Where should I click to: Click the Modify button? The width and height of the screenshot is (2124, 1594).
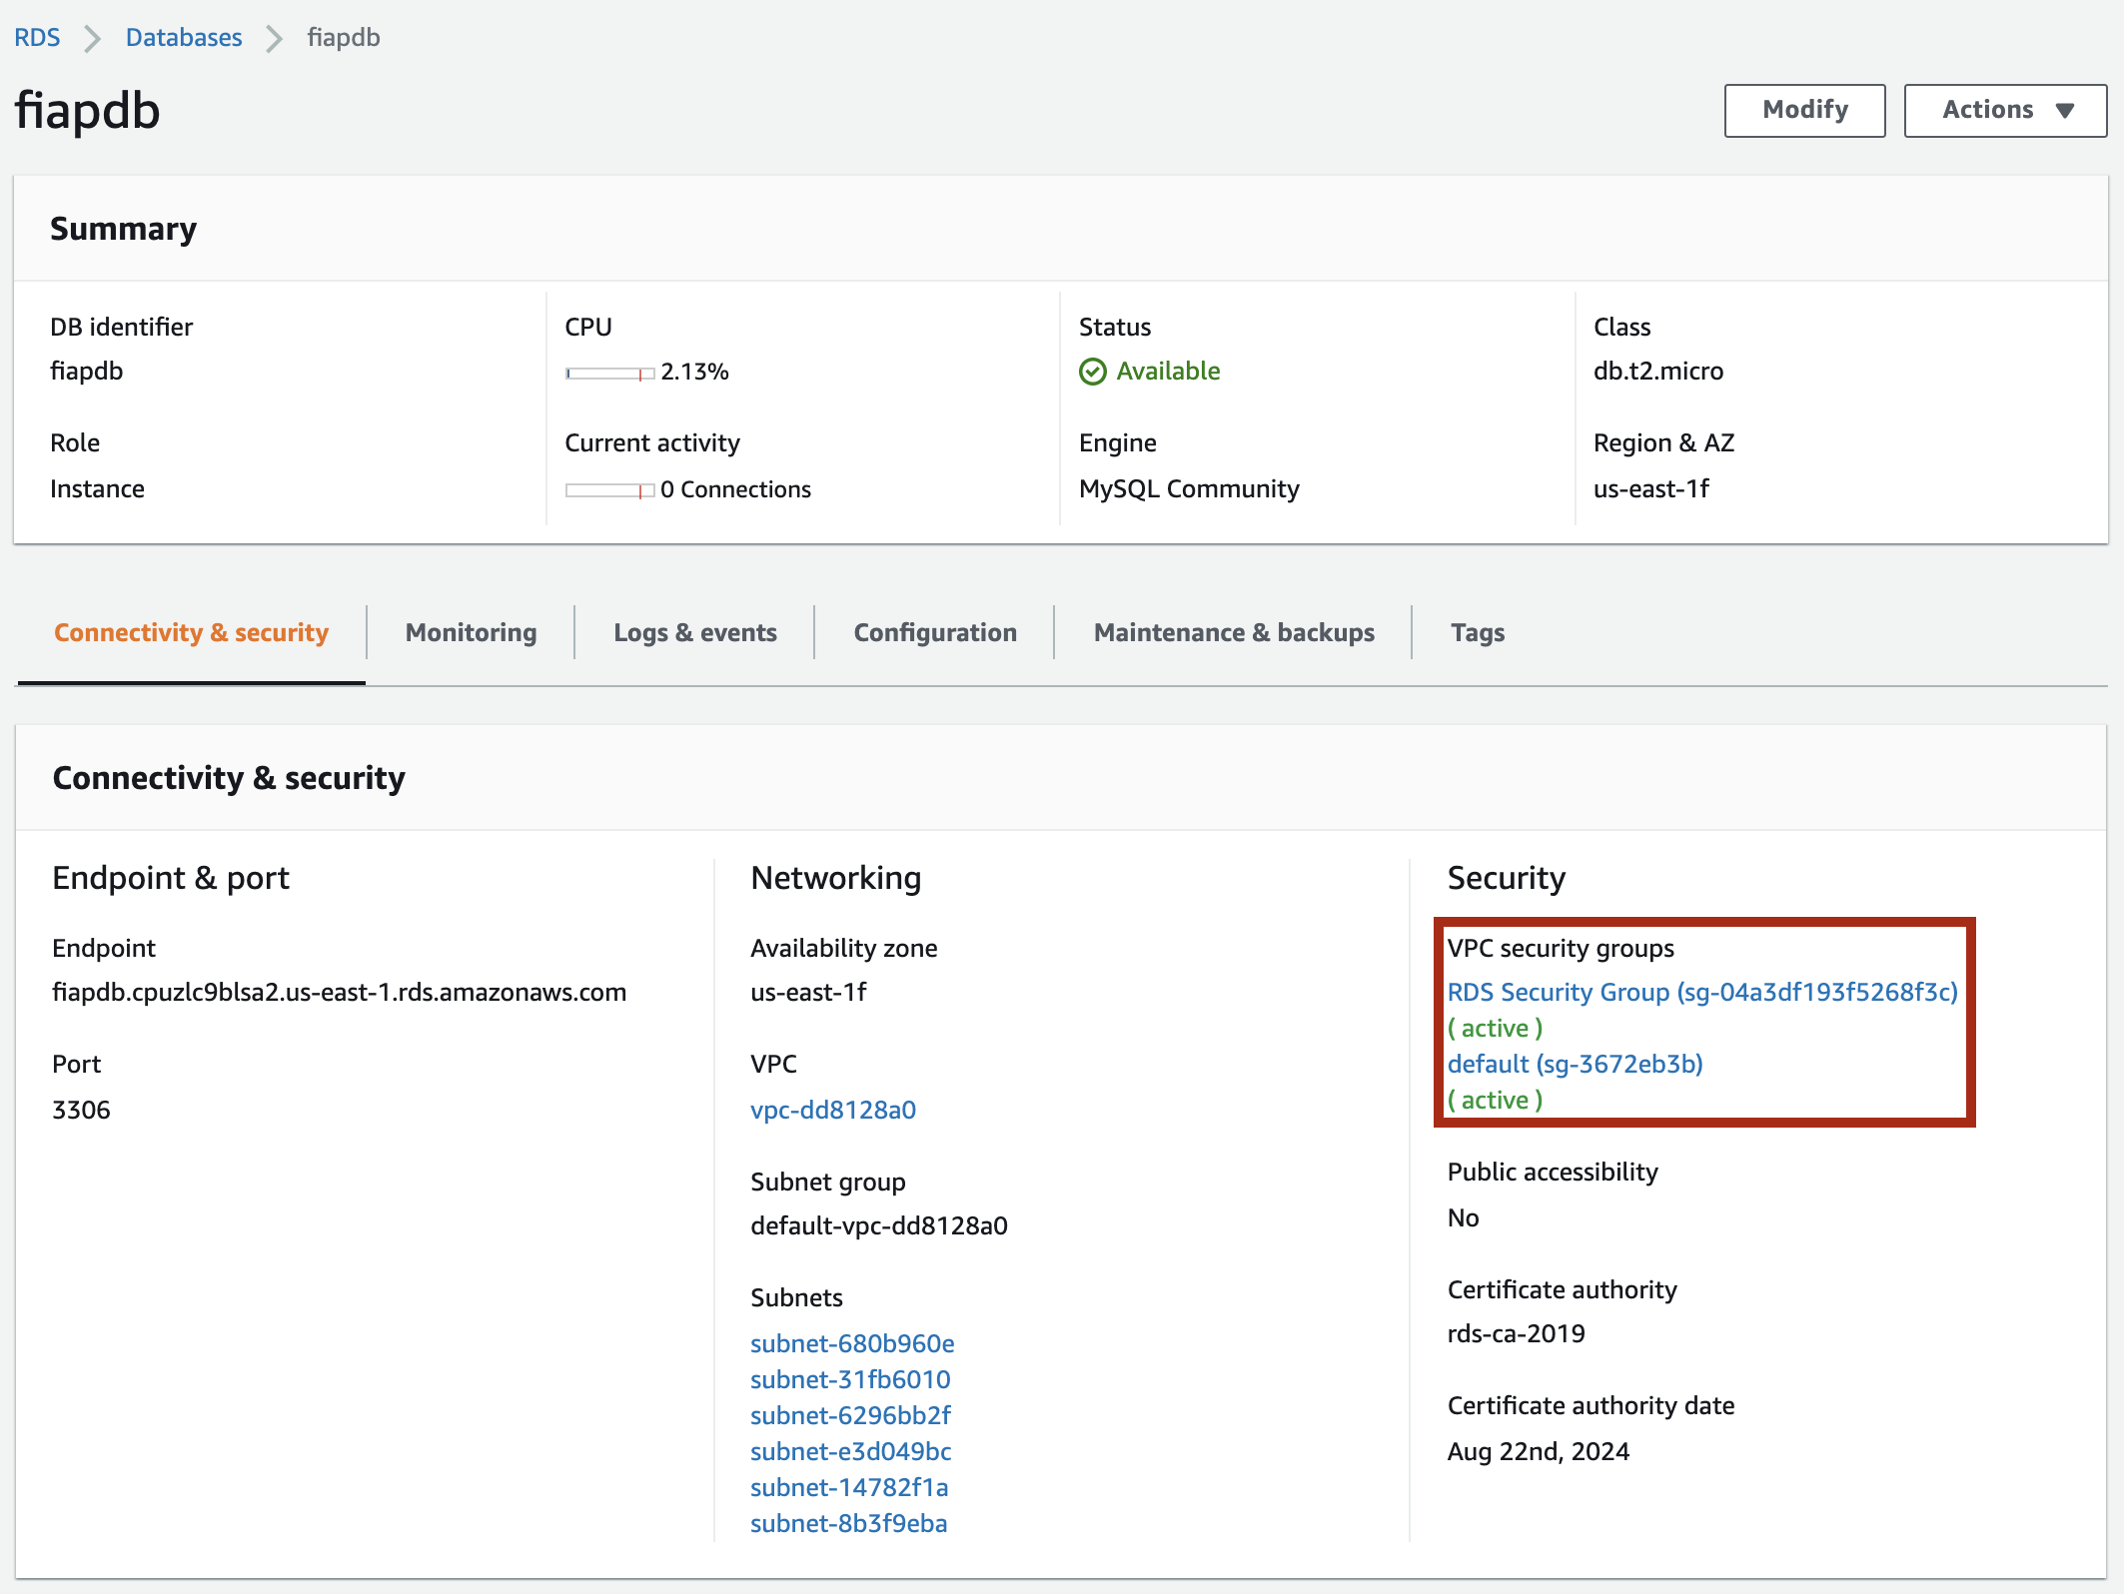[1803, 110]
